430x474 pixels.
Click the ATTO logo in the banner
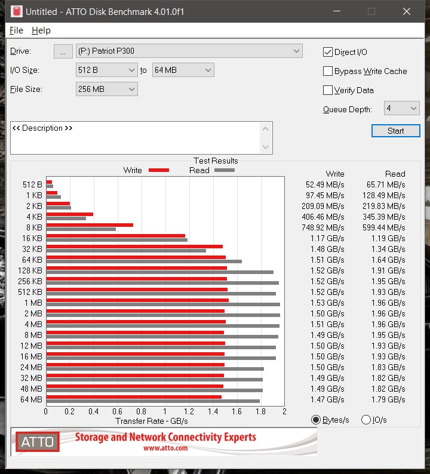(x=38, y=442)
